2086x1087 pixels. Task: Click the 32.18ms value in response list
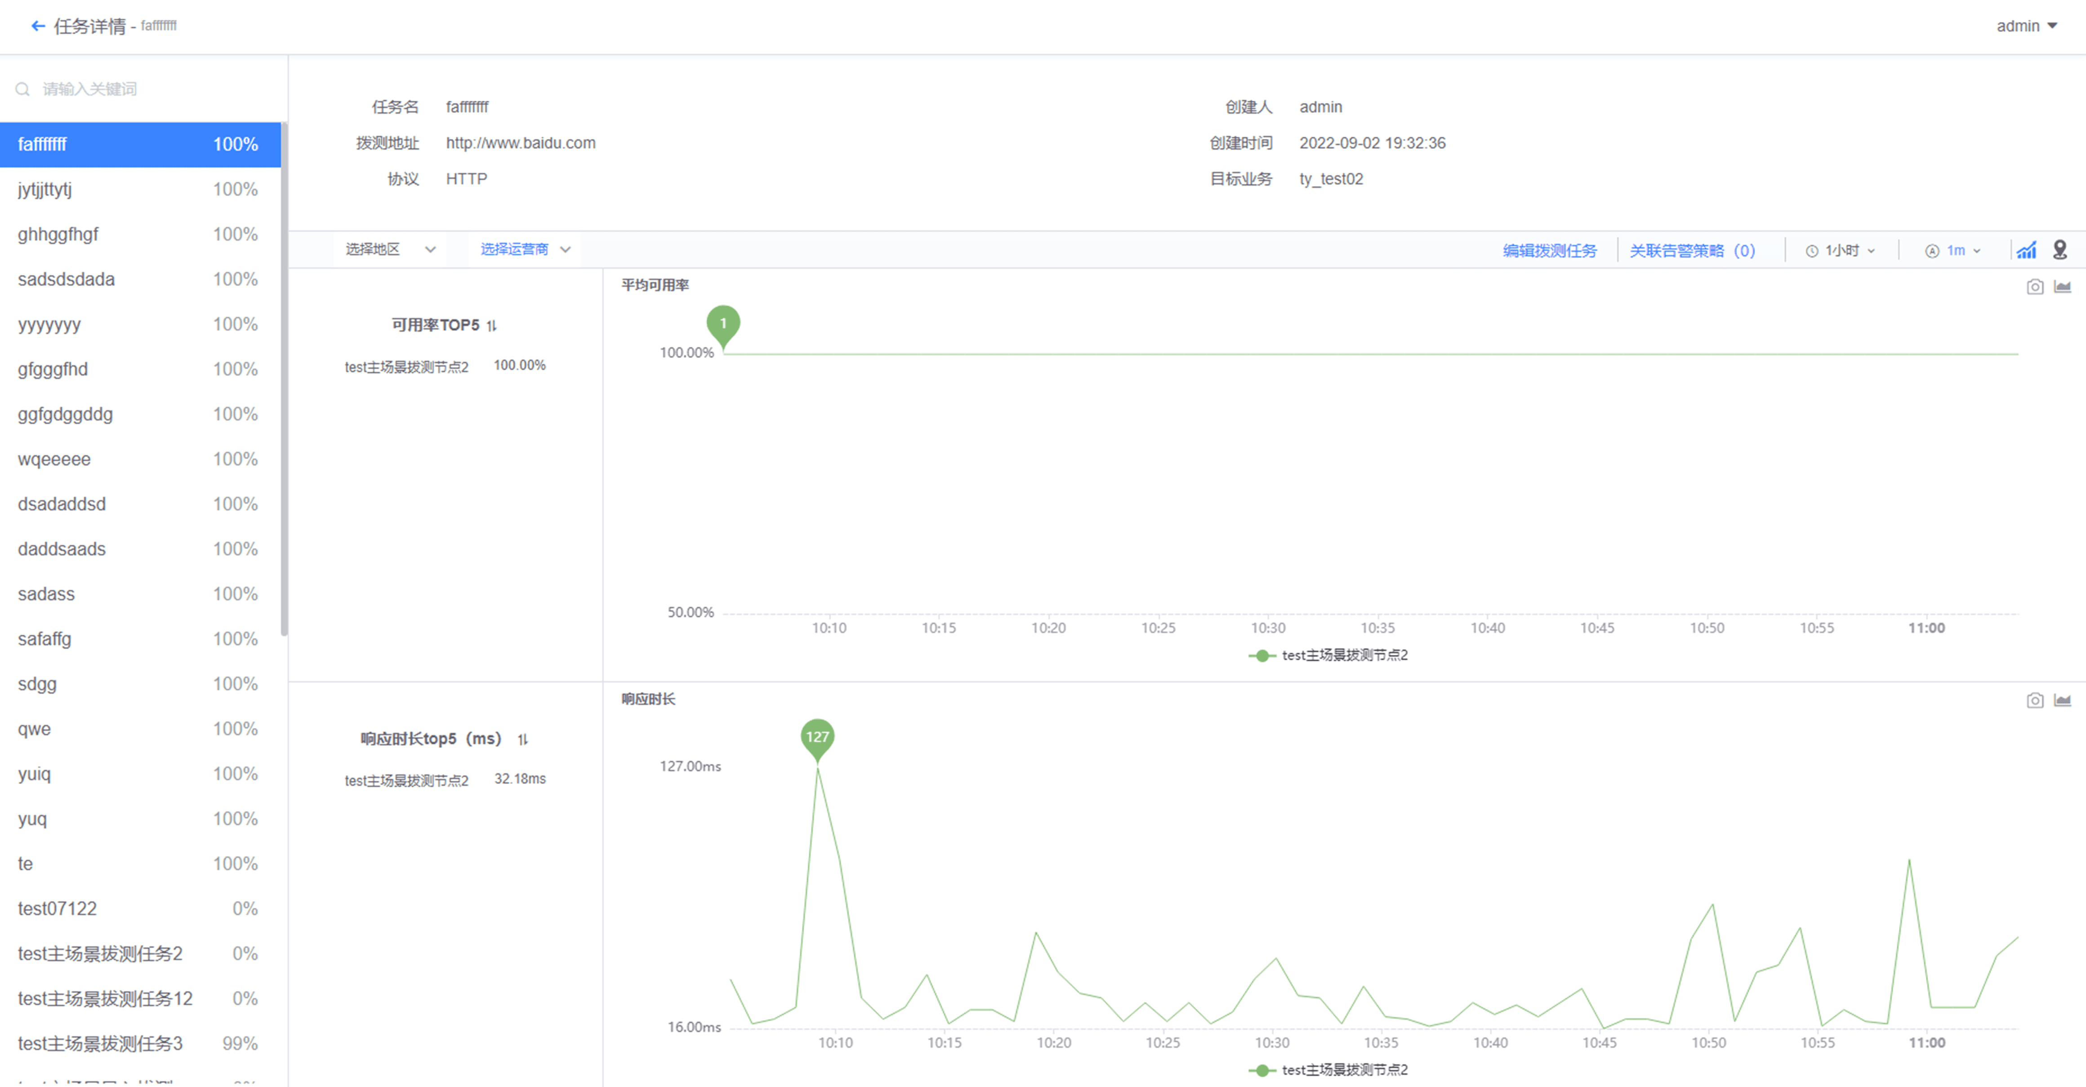coord(520,779)
